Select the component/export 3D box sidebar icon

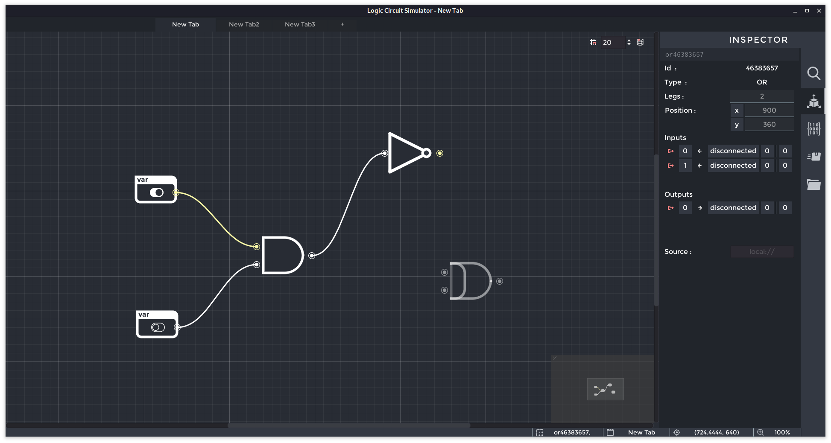[x=813, y=102]
